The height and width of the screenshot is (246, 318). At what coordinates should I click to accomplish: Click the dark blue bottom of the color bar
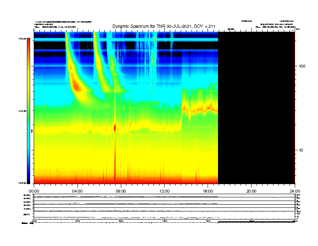tap(29, 178)
